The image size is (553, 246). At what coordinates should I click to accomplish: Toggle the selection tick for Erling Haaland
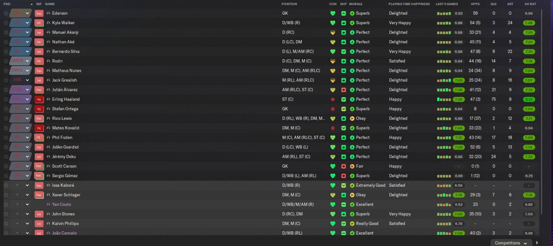pyautogui.click(x=6, y=99)
